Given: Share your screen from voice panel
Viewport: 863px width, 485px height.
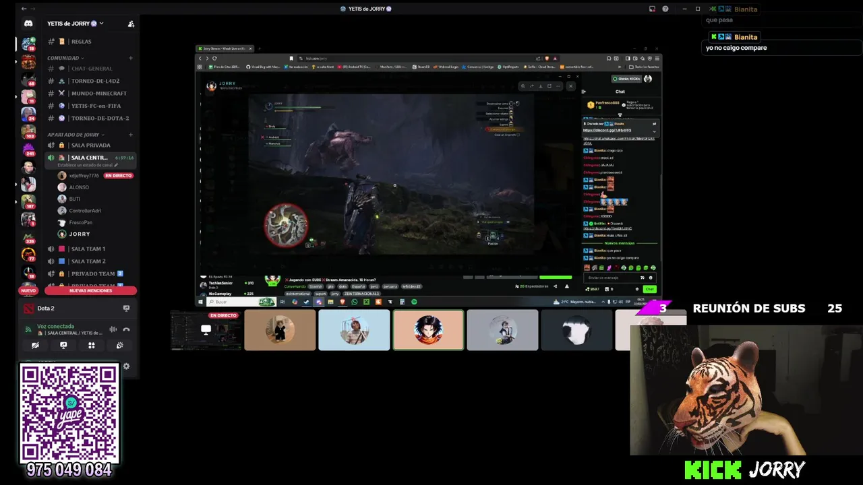Looking at the screenshot, I should tap(63, 345).
